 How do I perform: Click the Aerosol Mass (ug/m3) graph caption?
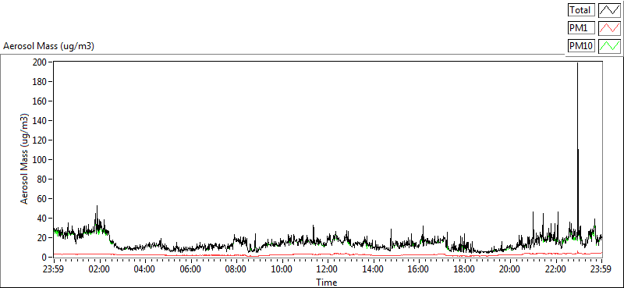click(x=48, y=46)
